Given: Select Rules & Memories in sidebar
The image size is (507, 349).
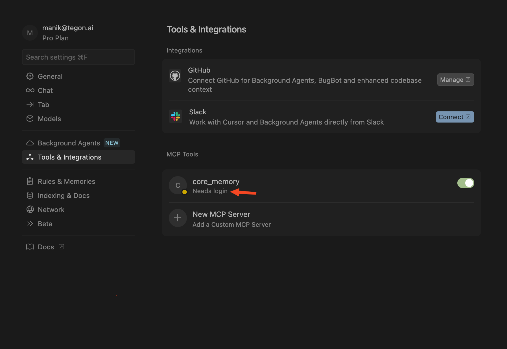Looking at the screenshot, I should [x=66, y=181].
